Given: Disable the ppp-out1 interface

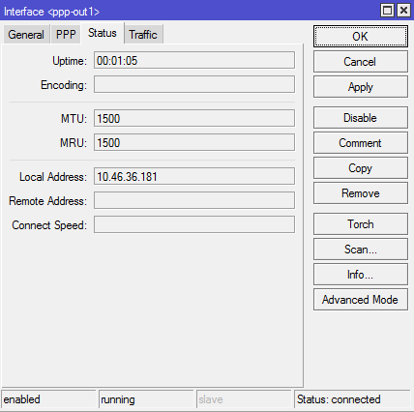Looking at the screenshot, I should tap(361, 118).
